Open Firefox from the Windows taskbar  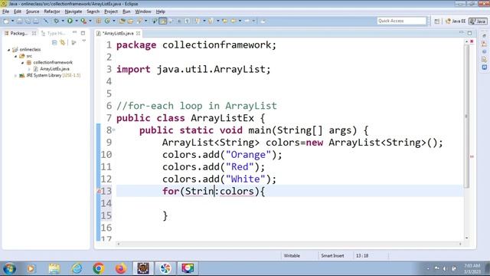pos(121,268)
